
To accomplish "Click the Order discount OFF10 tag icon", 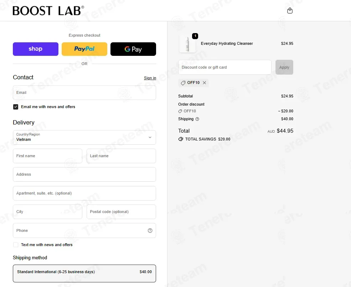I will (180, 111).
